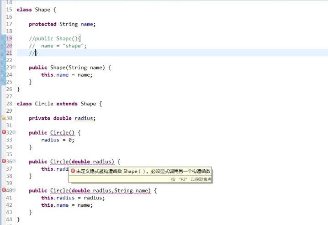
Task: Click 'protected String name;' field
Action: point(62,24)
